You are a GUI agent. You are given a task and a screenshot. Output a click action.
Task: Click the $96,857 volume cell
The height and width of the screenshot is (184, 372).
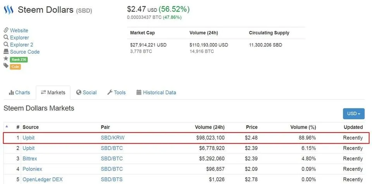215,169
